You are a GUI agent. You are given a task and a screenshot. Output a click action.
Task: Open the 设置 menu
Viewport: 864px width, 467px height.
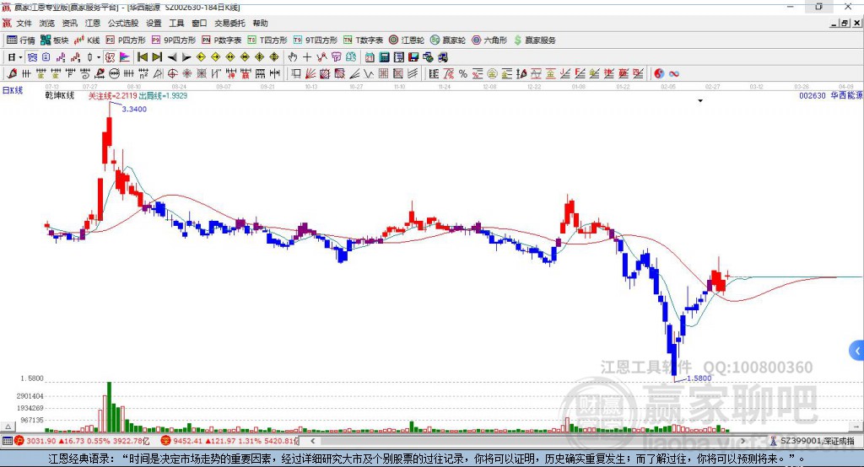[x=154, y=23]
